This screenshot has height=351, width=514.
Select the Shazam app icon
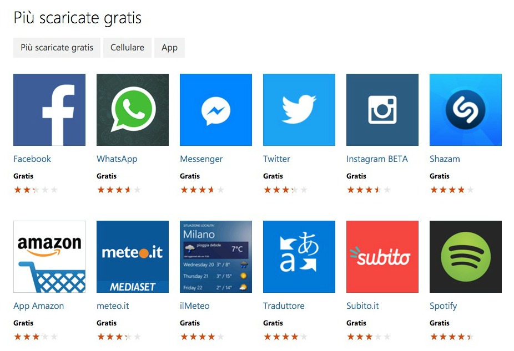(x=466, y=110)
